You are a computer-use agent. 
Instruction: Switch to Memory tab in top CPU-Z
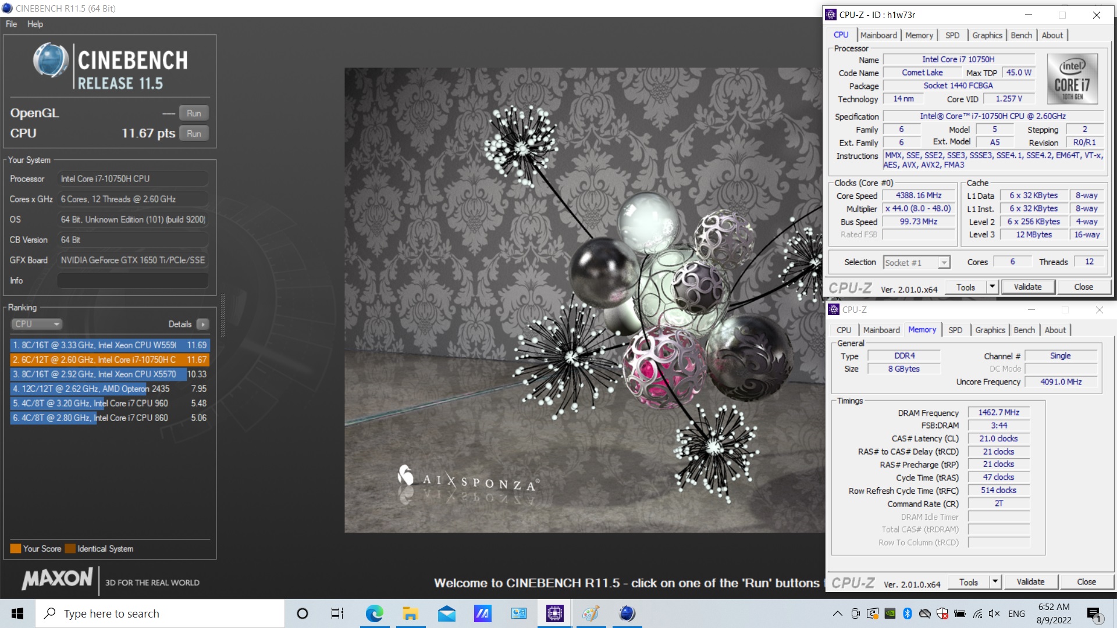919,35
